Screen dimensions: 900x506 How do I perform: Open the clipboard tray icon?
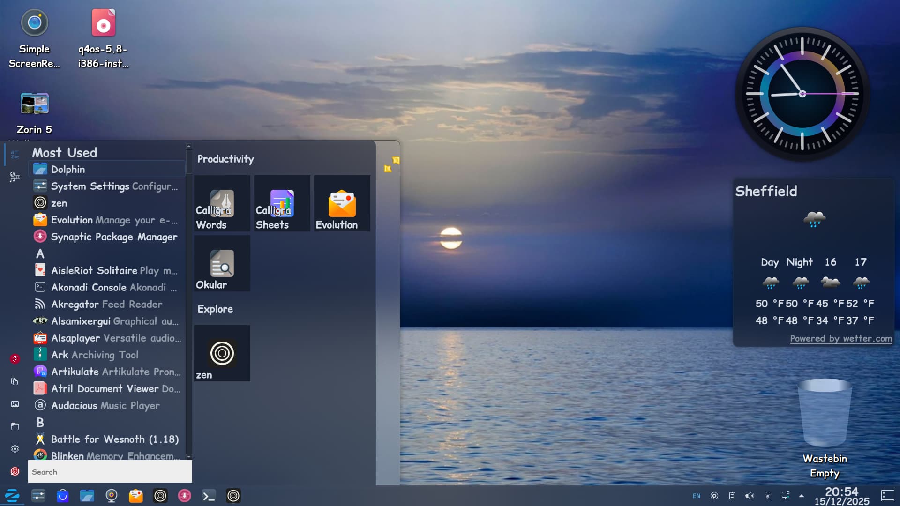[732, 496]
